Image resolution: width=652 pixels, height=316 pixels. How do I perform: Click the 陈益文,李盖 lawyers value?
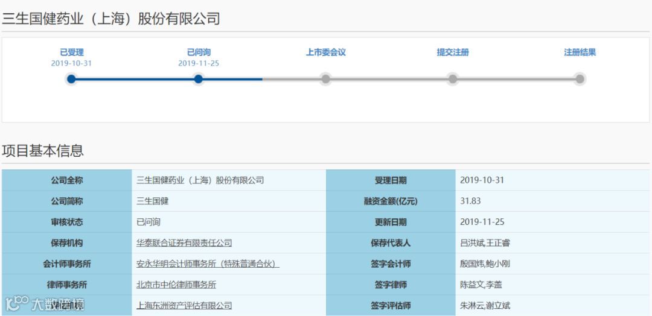(481, 285)
